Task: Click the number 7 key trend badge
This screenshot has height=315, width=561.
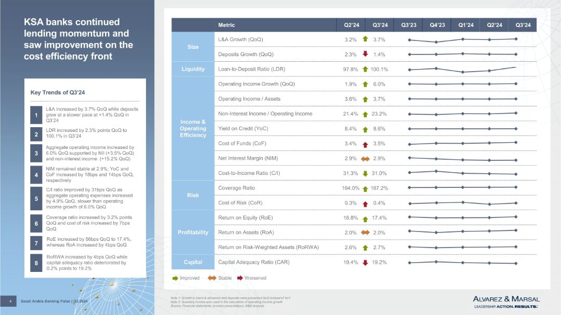Action: click(x=36, y=243)
